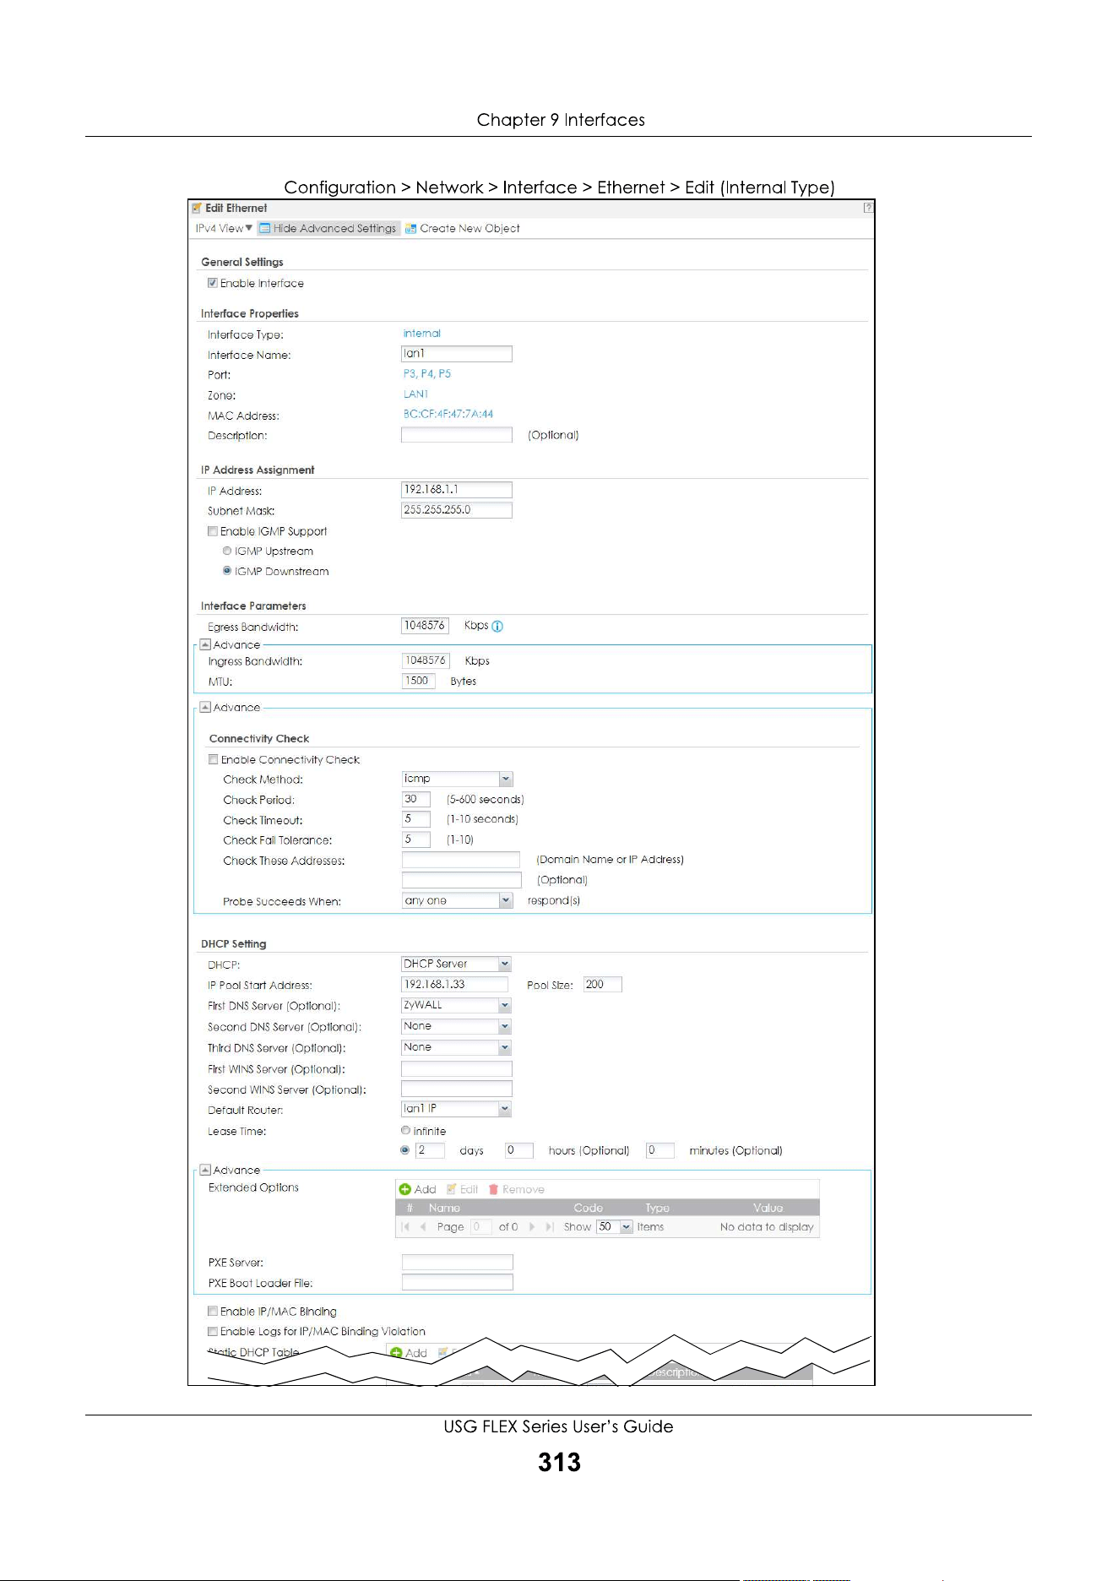1118x1581 pixels.
Task: Remove the selected Extended Options entry
Action: tap(517, 1189)
